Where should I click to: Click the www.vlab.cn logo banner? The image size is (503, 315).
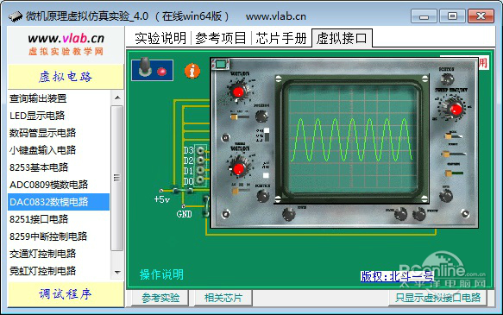pos(66,45)
